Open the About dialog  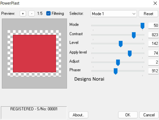[x=78, y=115]
